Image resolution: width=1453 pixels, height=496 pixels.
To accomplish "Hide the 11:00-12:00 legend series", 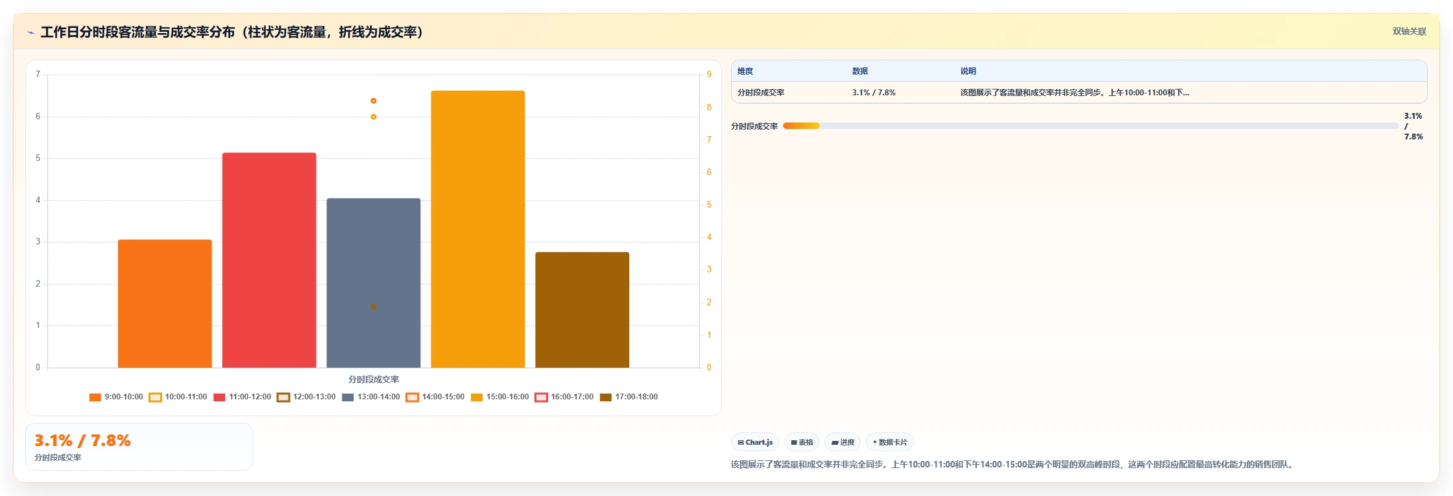I will click(242, 397).
